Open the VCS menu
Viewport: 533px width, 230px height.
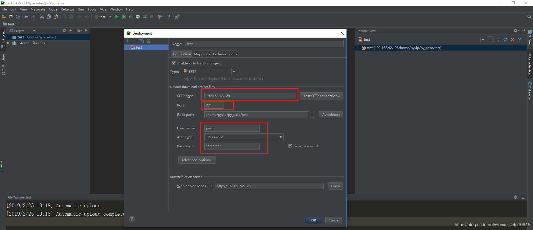pos(103,9)
